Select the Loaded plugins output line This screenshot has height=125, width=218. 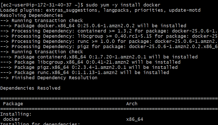[x=100, y=10]
